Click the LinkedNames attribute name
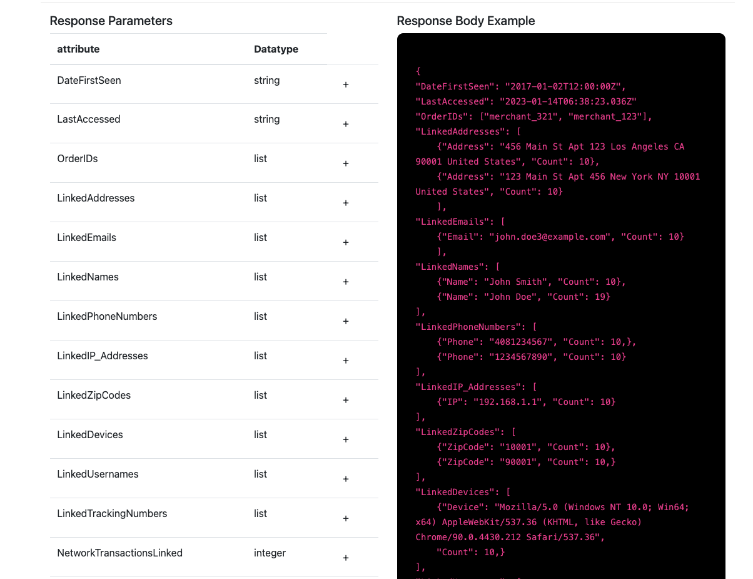 click(x=88, y=277)
